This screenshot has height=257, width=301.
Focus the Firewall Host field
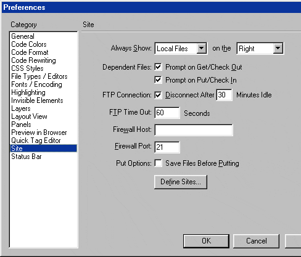[194, 130]
